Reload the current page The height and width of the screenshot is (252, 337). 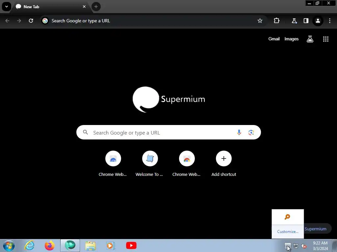click(31, 21)
